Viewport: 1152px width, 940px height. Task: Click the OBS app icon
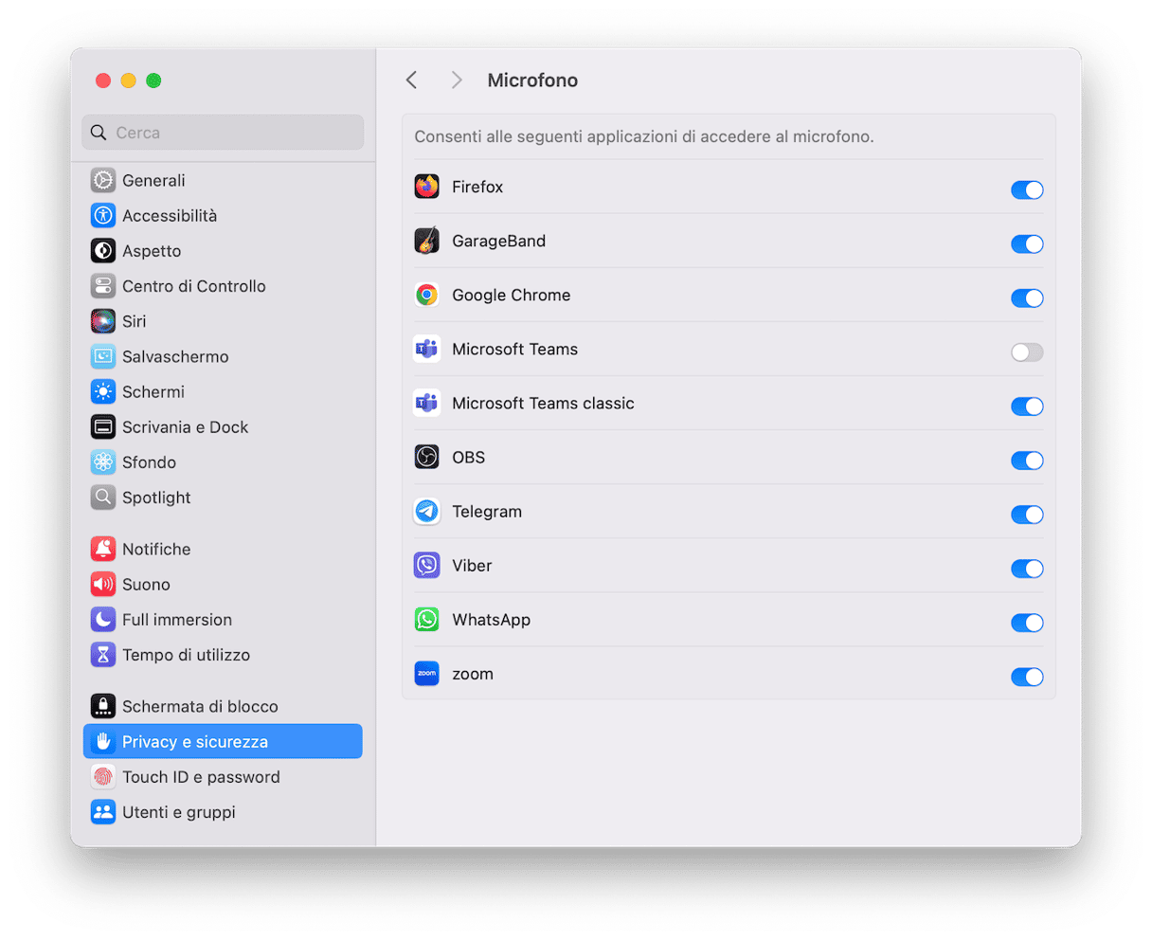(426, 458)
